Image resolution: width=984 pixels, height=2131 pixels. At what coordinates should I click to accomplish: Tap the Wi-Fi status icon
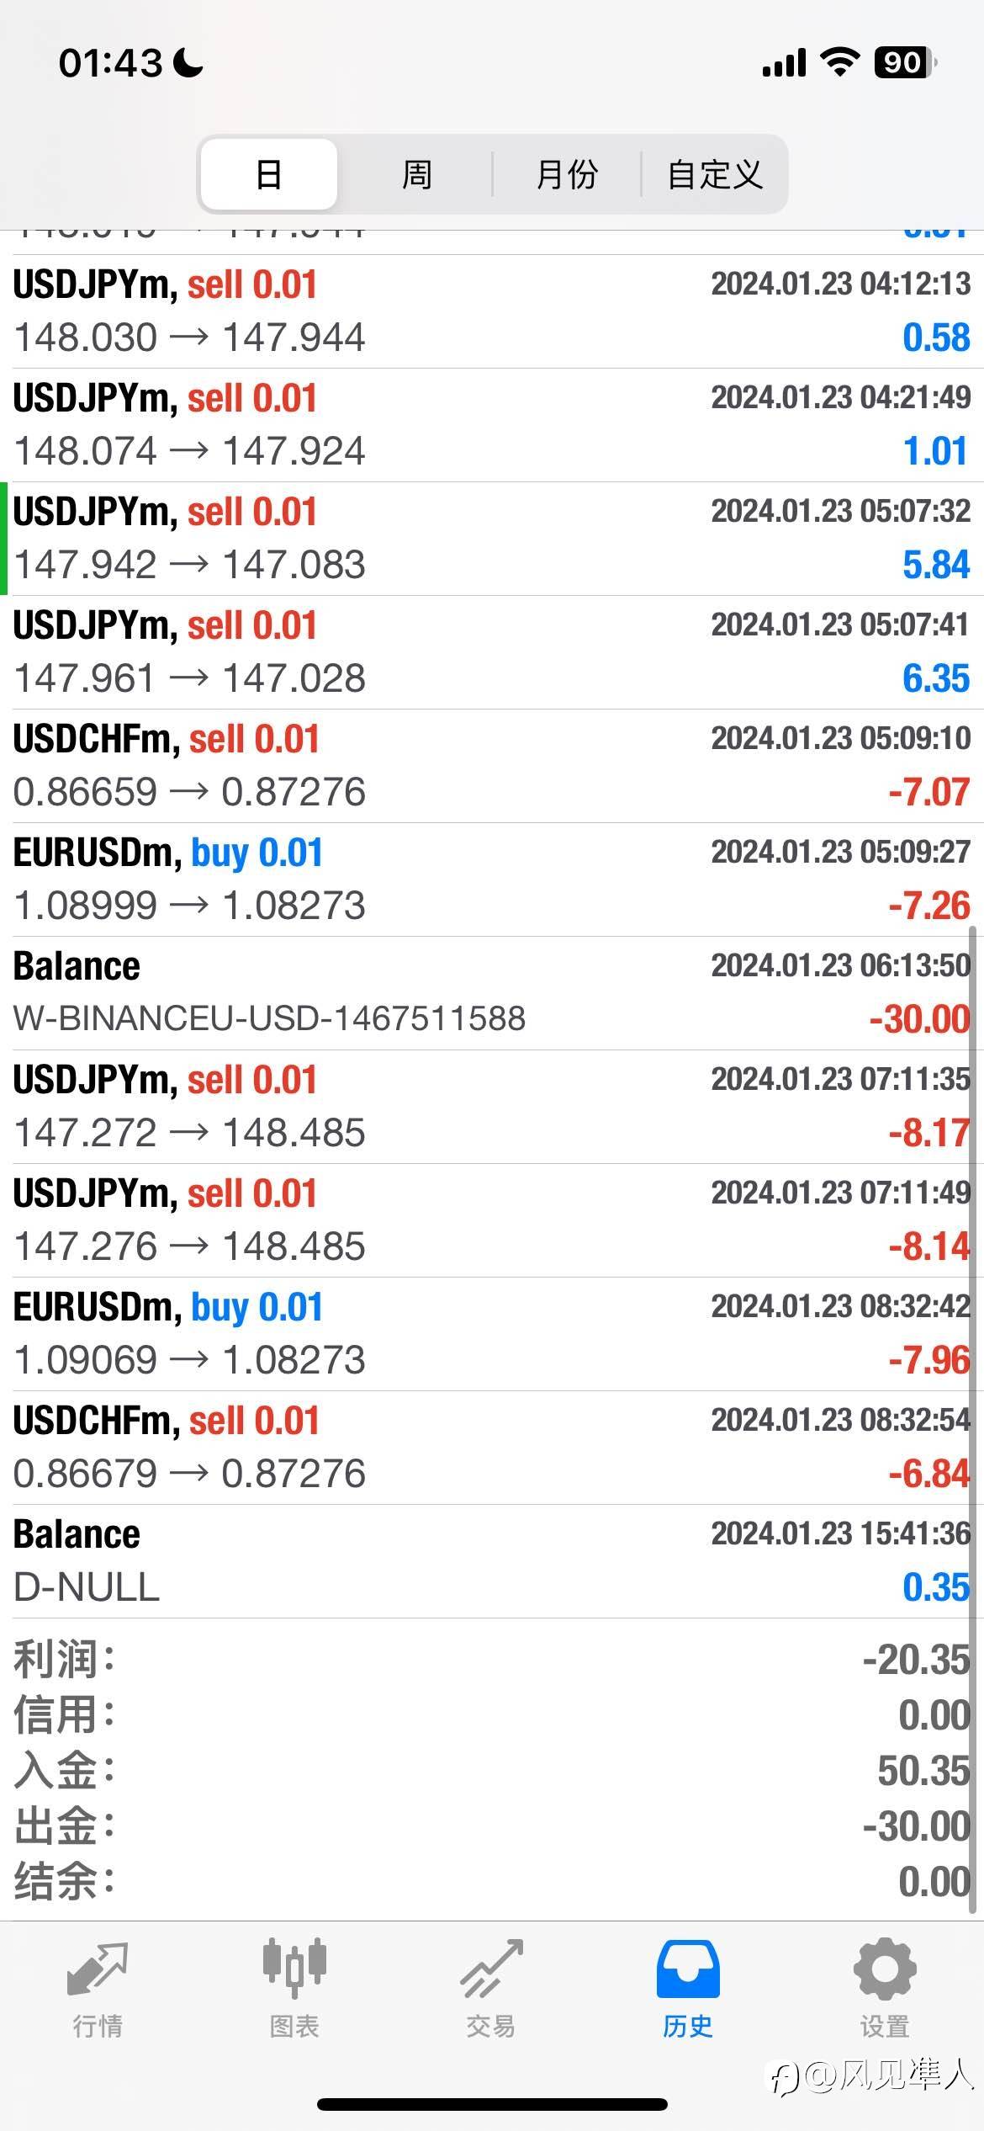click(x=839, y=62)
